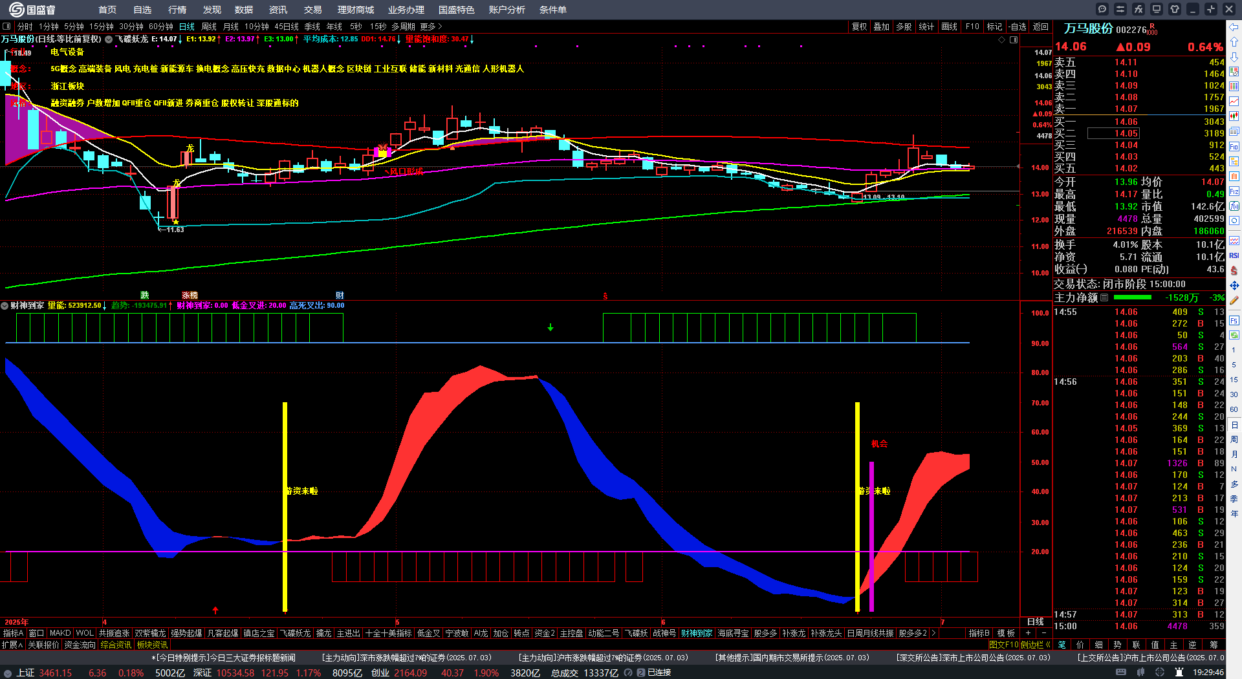This screenshot has width=1242, height=679.
Task: Expand the 扩展 panel arrow at bottom left
Action: pos(12,645)
